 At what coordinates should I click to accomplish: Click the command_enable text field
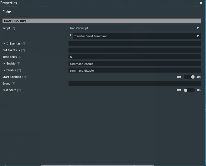click(134, 64)
